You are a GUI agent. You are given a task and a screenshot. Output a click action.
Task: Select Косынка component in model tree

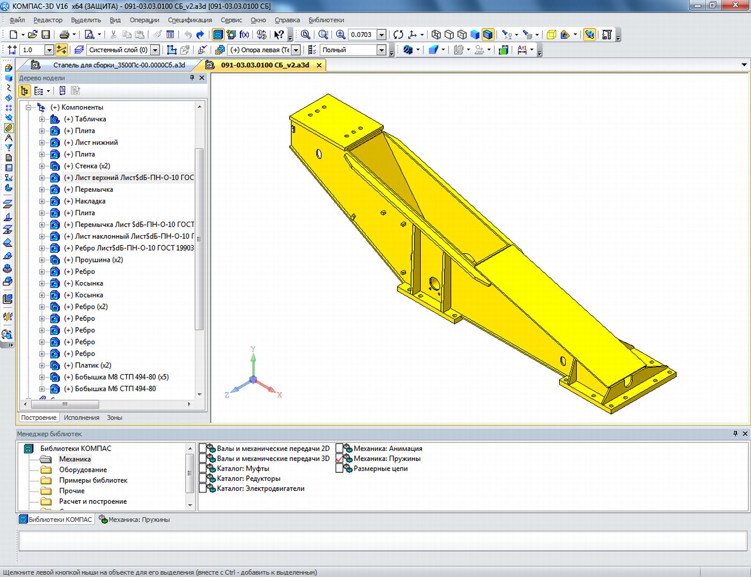coord(89,283)
